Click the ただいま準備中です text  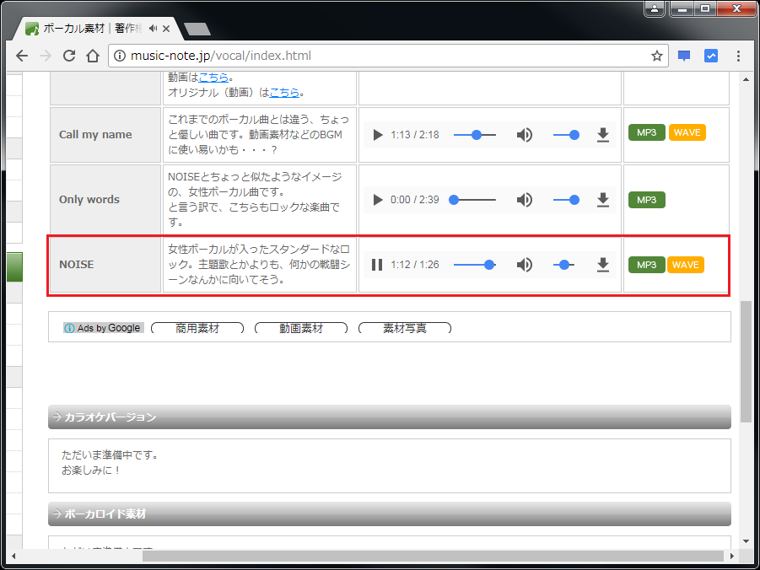pyautogui.click(x=110, y=455)
